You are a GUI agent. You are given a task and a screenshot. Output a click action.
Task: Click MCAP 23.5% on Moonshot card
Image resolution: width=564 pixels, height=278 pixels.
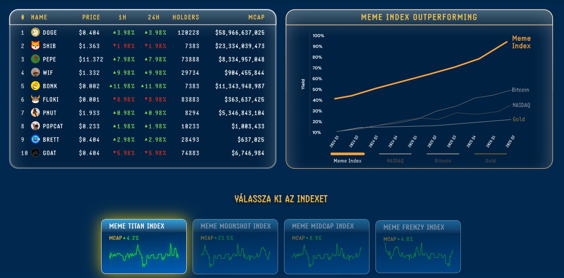[217, 238]
